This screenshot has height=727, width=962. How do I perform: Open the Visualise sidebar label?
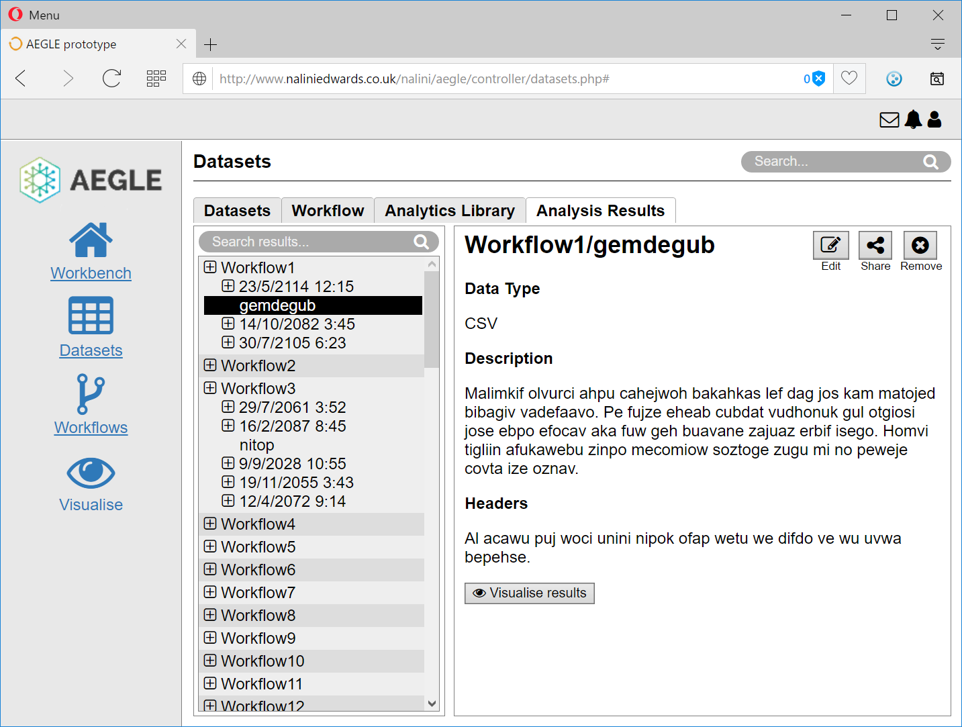tap(91, 505)
